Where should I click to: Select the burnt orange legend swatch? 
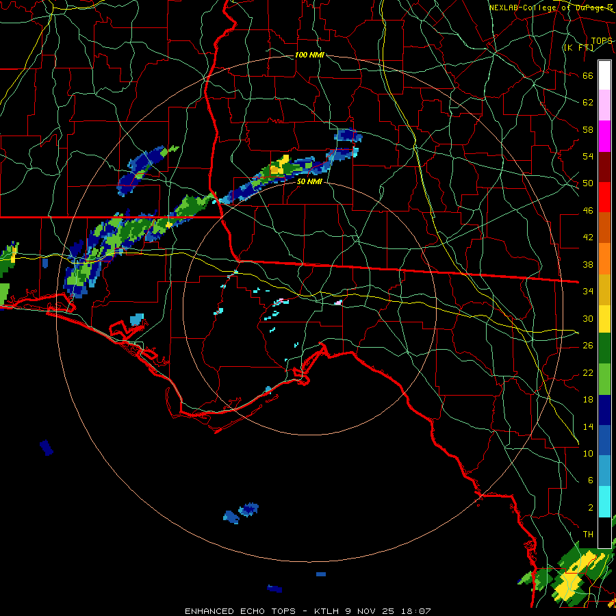click(604, 227)
